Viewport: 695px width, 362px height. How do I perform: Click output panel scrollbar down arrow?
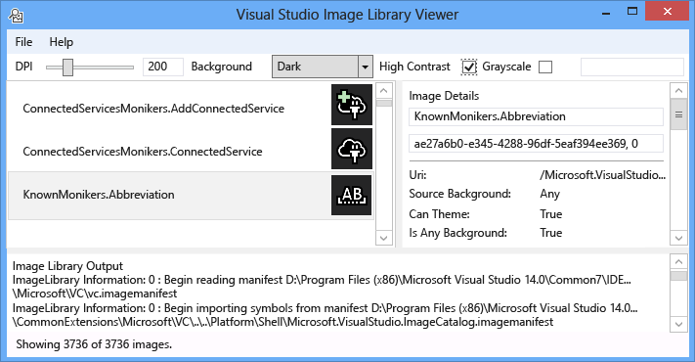coord(678,324)
